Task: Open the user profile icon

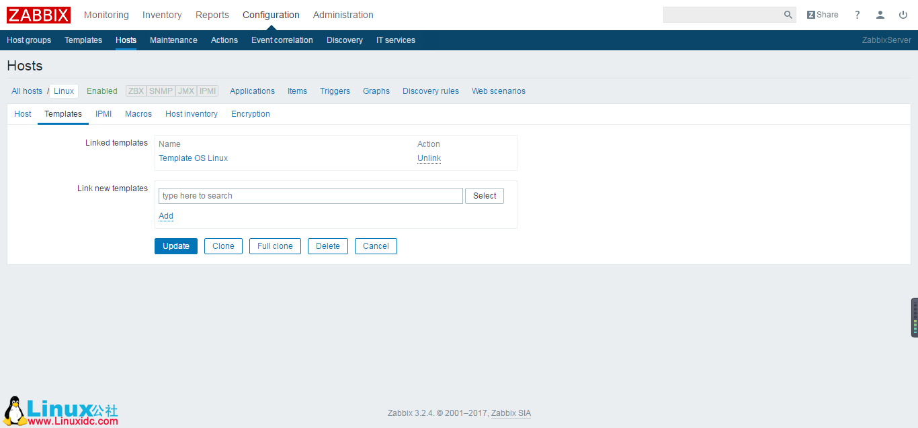Action: [x=880, y=14]
